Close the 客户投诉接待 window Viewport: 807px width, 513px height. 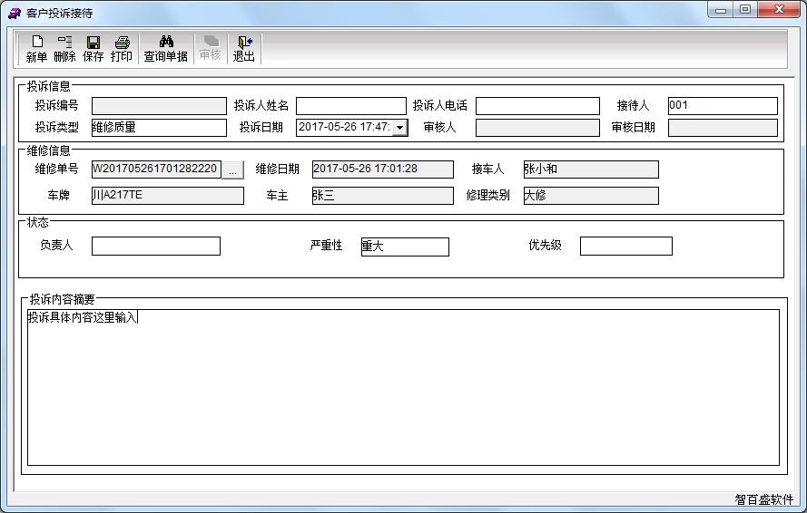pos(779,10)
